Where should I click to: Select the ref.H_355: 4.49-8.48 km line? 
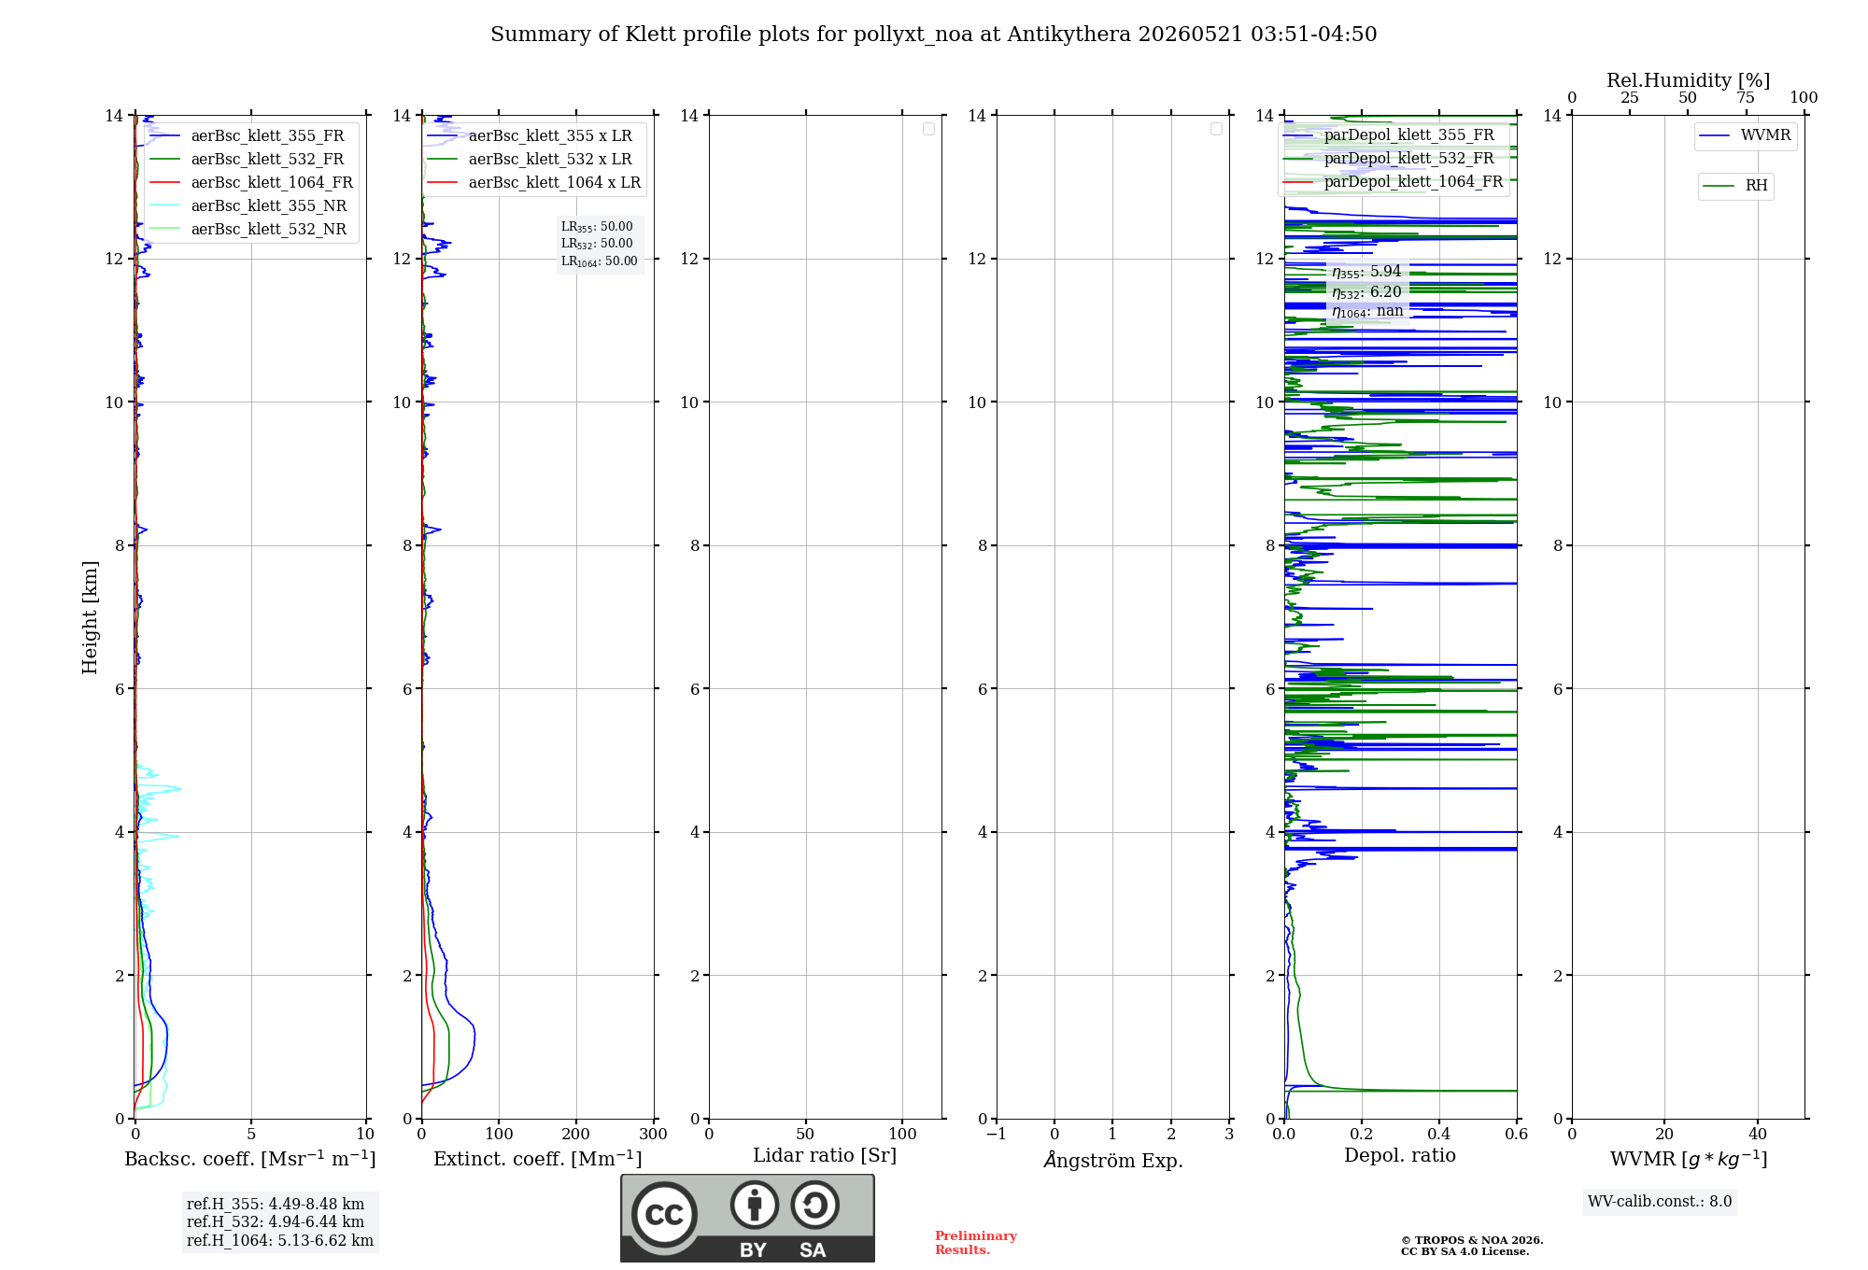click(x=276, y=1205)
